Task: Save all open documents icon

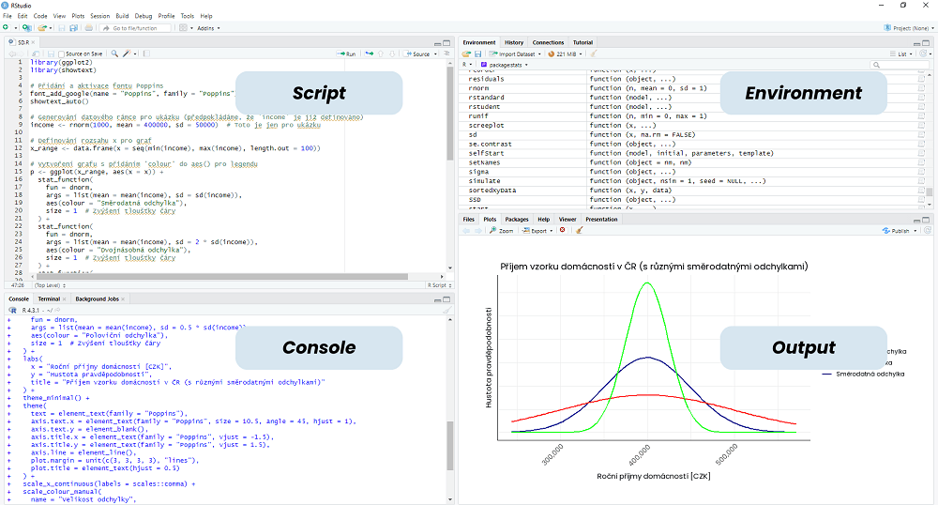Action: click(x=73, y=28)
